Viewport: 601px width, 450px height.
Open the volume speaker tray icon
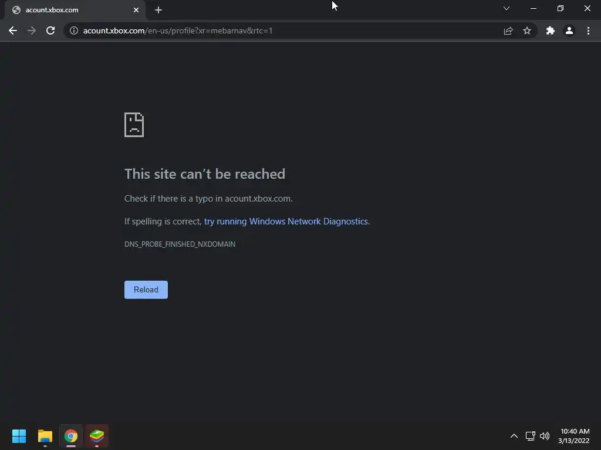coord(544,436)
